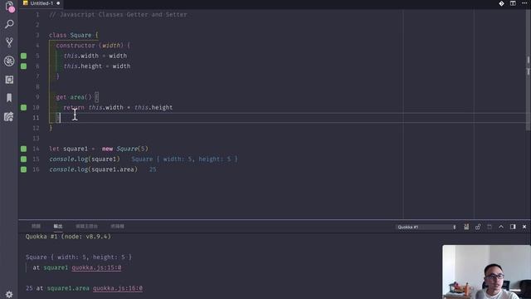Open the Debug view bug icon
531x299 pixels.
click(x=9, y=61)
